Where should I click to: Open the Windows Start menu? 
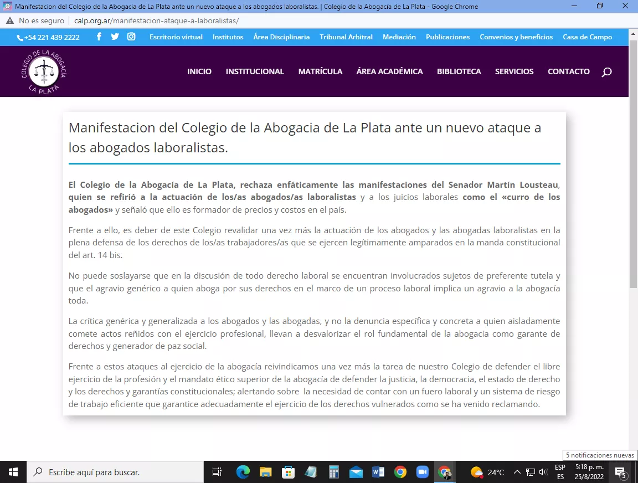point(13,472)
